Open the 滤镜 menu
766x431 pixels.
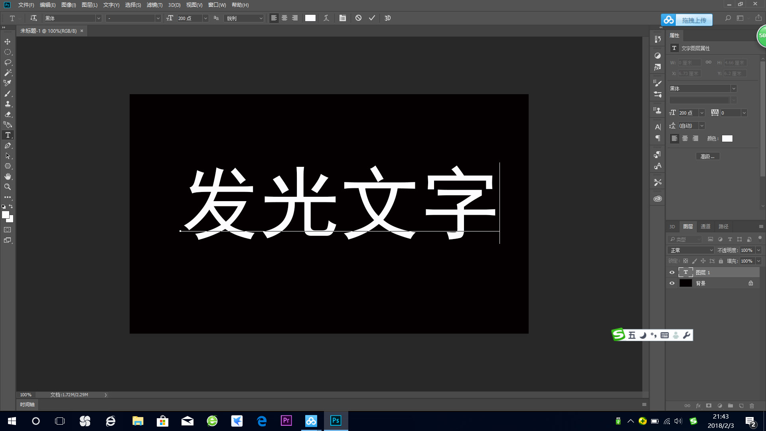point(154,5)
